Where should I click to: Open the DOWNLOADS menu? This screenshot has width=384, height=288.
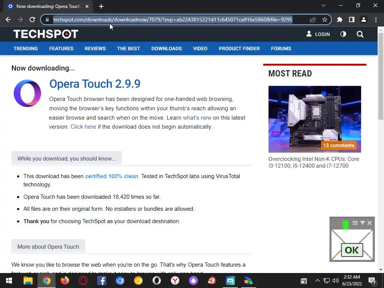point(166,48)
